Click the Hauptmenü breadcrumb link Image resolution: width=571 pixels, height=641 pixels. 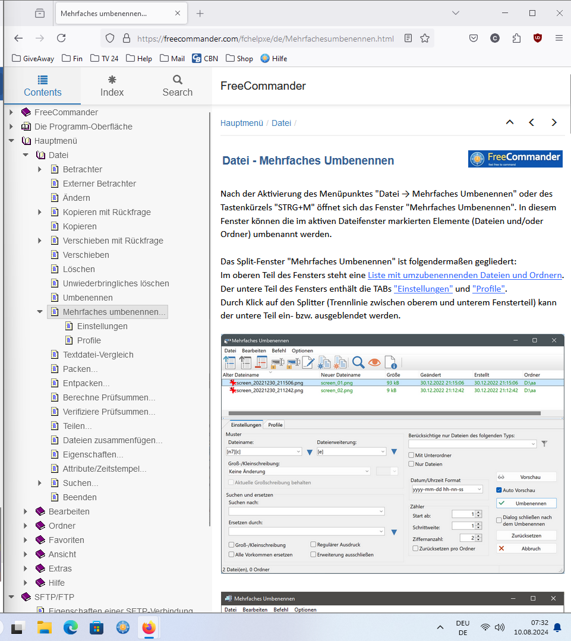242,123
